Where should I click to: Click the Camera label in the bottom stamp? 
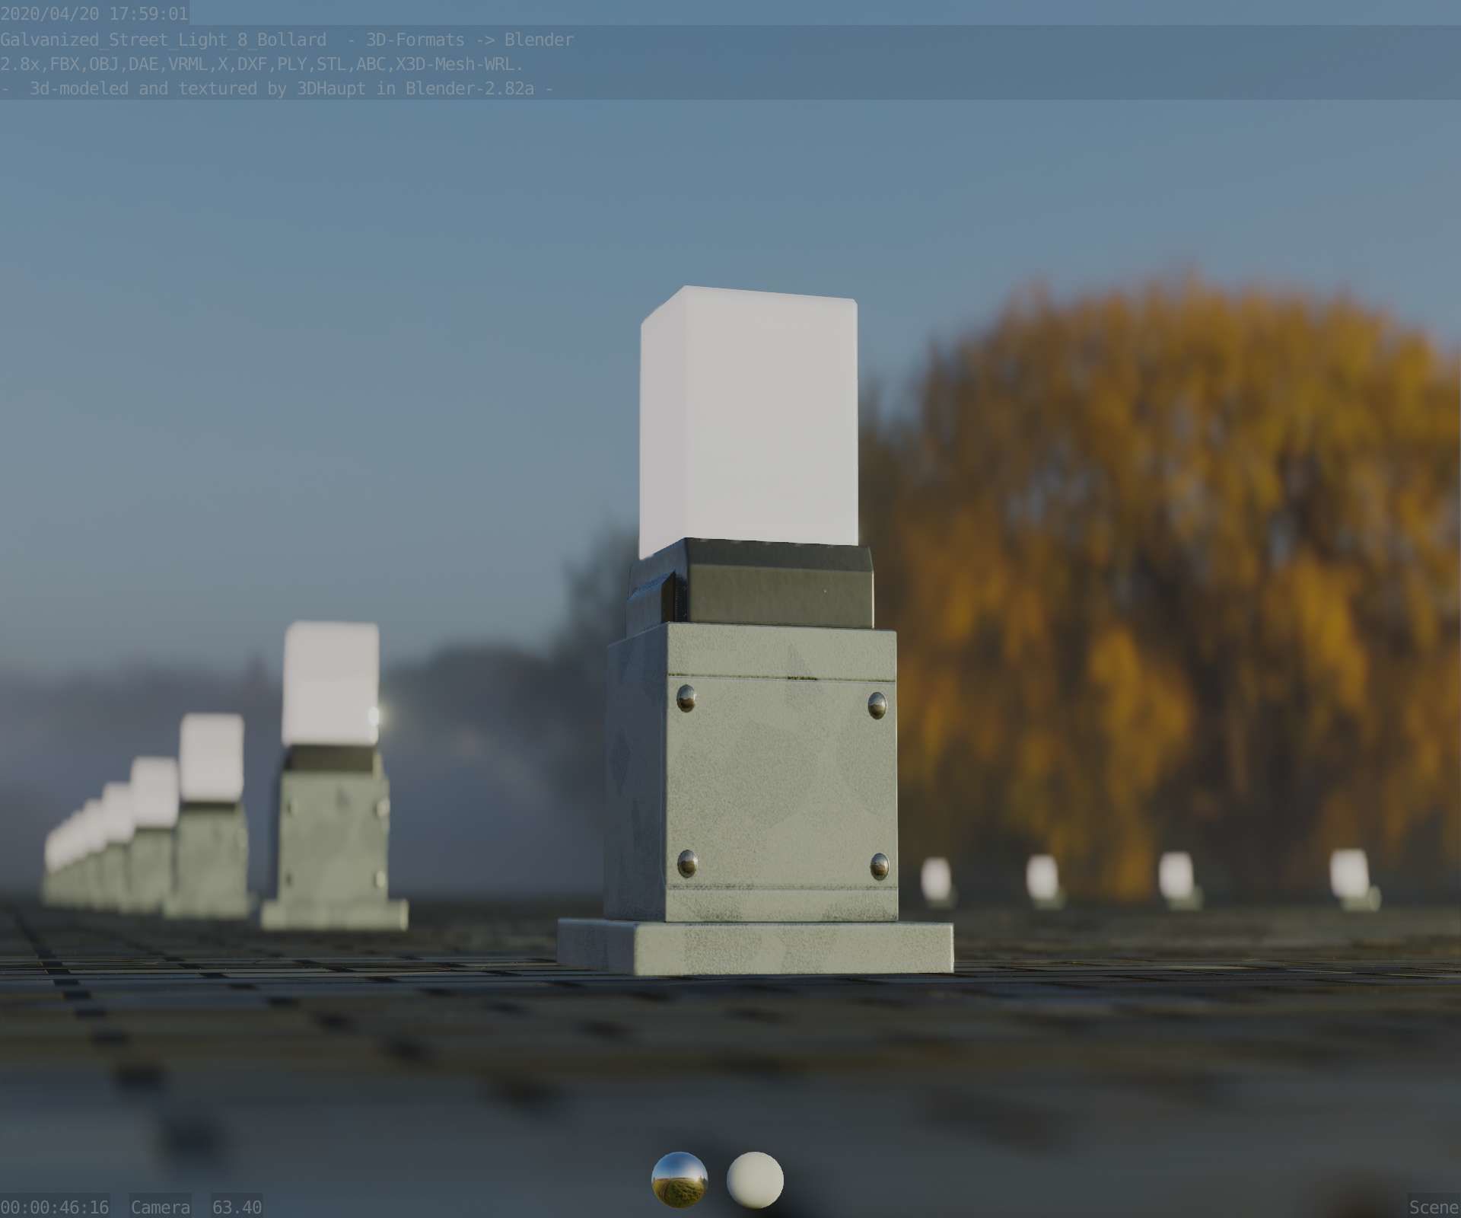click(161, 1207)
